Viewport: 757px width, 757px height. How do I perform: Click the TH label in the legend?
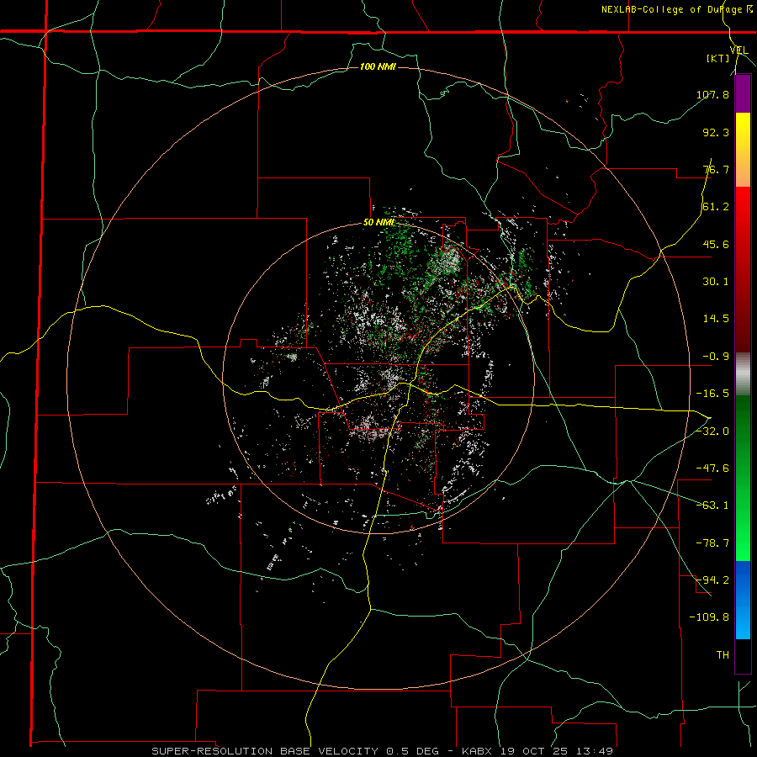(723, 654)
